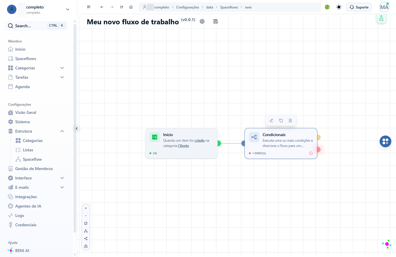Expand the E-mails submenu
396x257 pixels.
point(62,187)
